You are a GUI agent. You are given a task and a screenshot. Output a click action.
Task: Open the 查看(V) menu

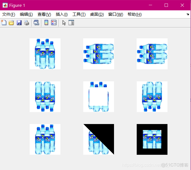[44, 14]
